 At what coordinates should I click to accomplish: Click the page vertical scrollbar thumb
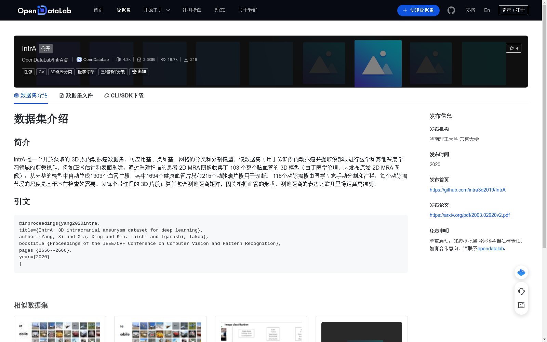544,127
